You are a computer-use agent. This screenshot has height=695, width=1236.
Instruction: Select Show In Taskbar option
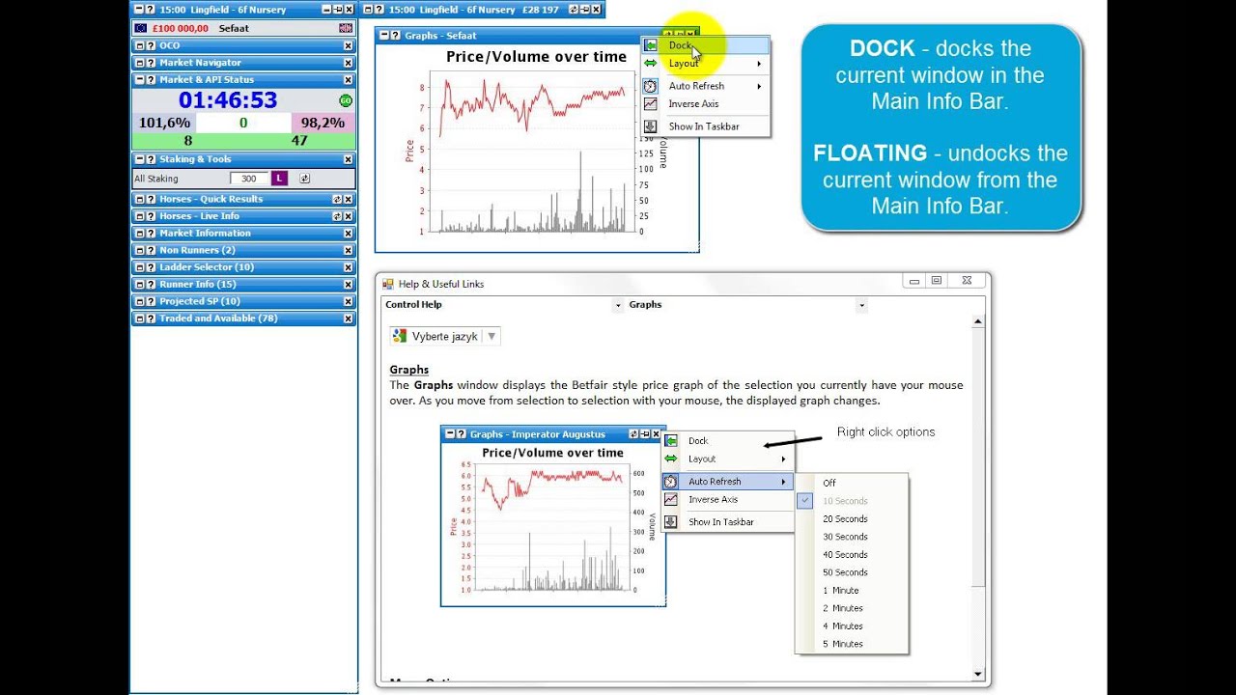(x=706, y=126)
